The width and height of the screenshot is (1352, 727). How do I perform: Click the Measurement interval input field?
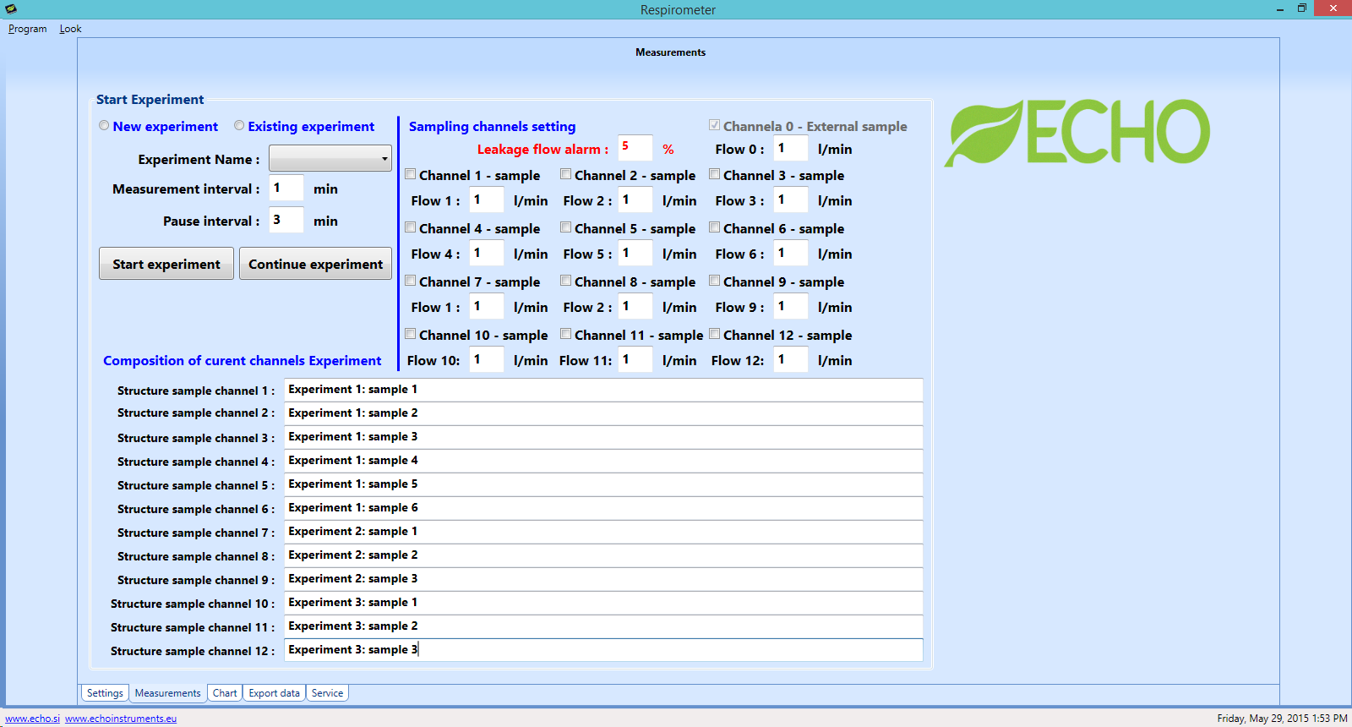(x=286, y=189)
